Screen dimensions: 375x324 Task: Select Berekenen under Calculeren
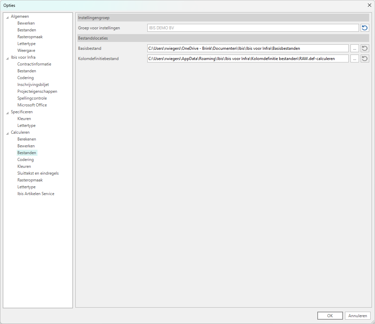pos(27,139)
